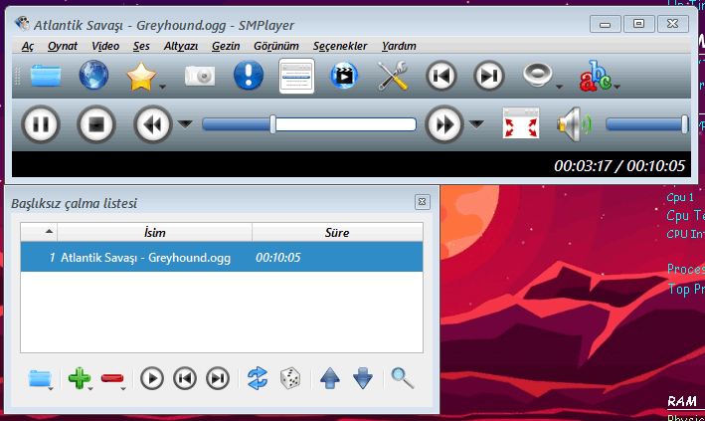Click the time display 00:03:17 / 00:10:05
705x421 pixels.
click(x=619, y=165)
